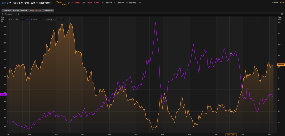
Task: Click the clock icon next to the quote
Action: click(x=68, y=3)
